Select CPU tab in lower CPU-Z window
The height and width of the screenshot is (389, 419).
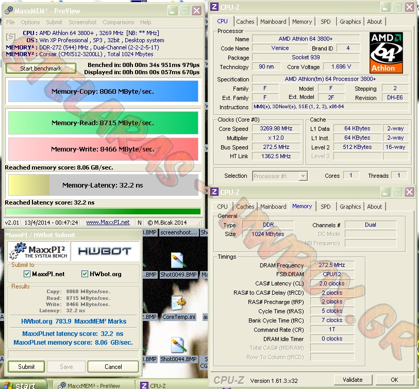point(222,207)
